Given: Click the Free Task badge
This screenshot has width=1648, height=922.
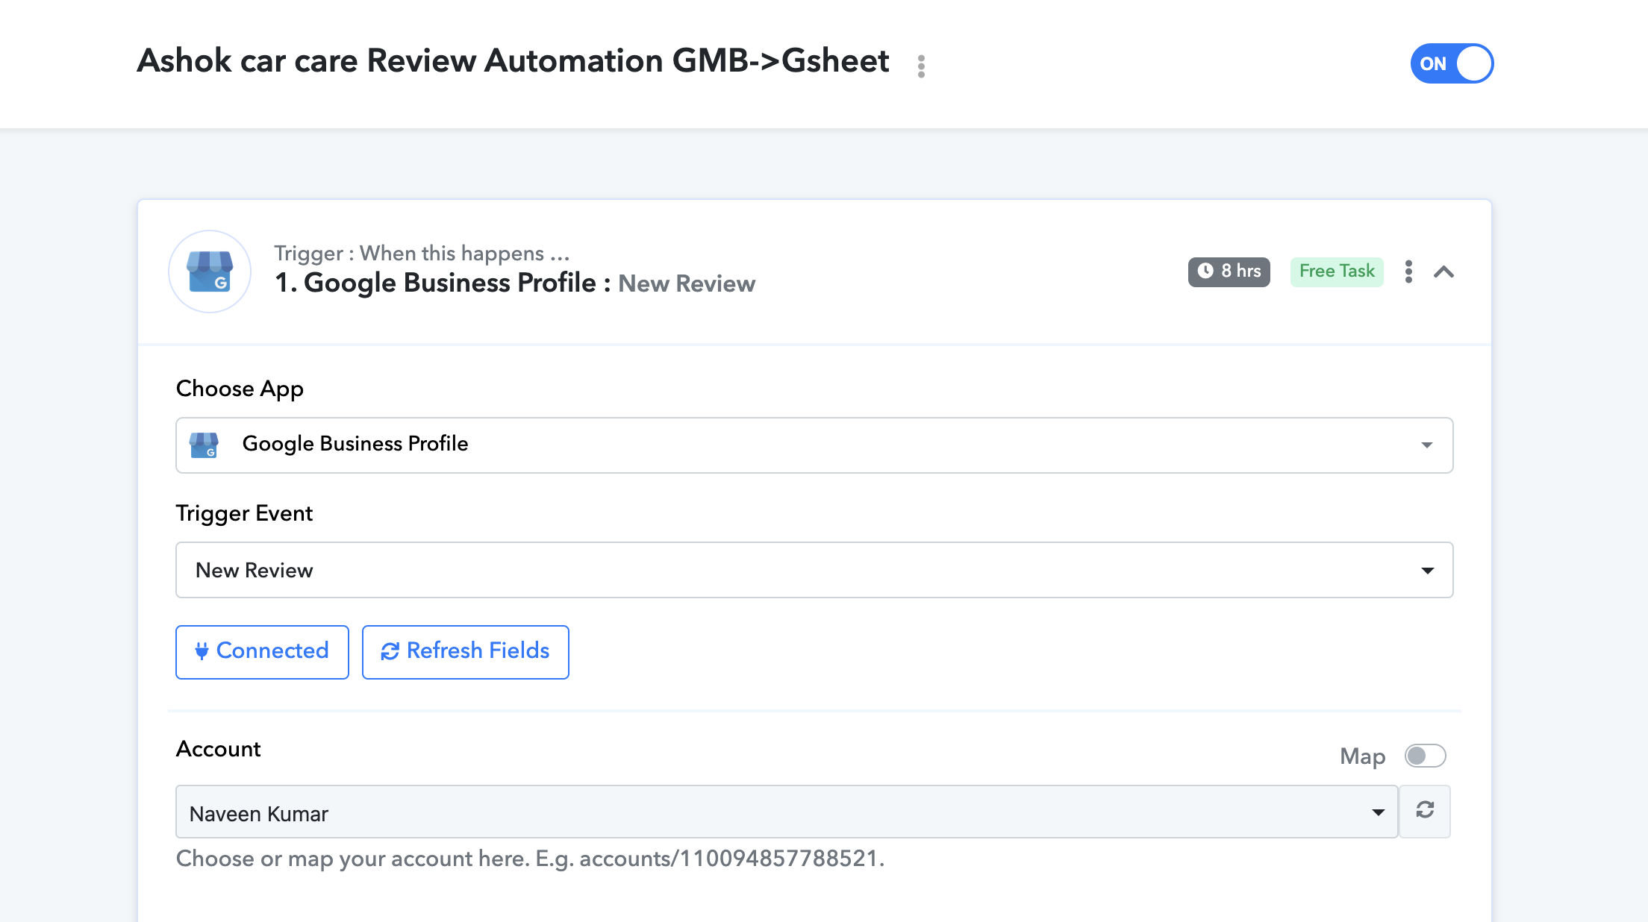Looking at the screenshot, I should [x=1337, y=272].
